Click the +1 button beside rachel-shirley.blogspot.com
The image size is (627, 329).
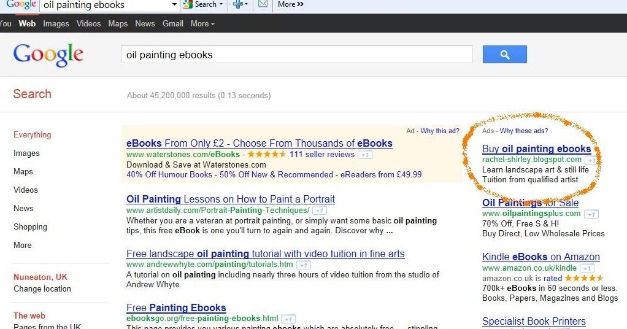coord(592,160)
